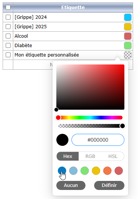
Task: Click the Aucun button
Action: 71,185
